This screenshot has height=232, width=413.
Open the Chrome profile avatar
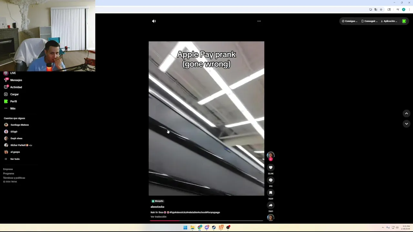pos(404,10)
